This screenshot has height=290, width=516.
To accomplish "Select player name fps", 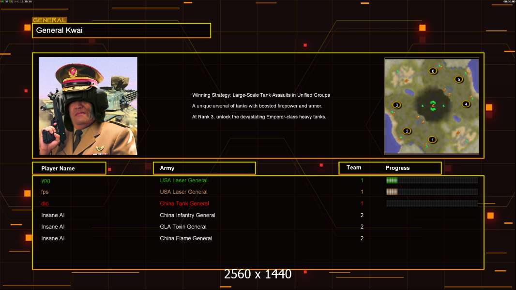I will tap(45, 192).
